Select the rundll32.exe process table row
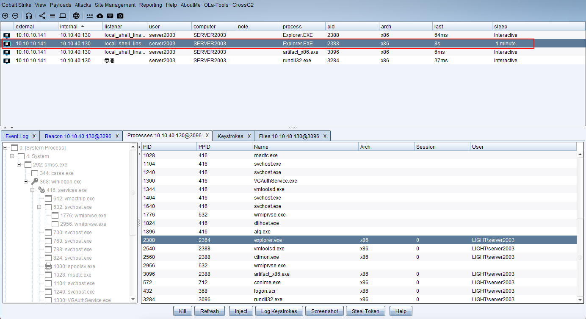This screenshot has width=586, height=319. [359, 300]
